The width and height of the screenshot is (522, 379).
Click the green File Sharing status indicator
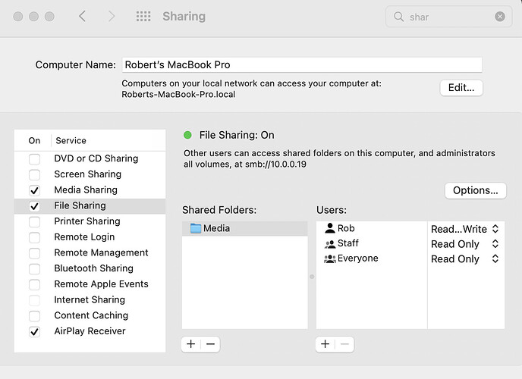tap(187, 135)
